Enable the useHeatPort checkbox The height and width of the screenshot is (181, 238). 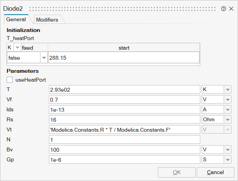click(x=10, y=80)
